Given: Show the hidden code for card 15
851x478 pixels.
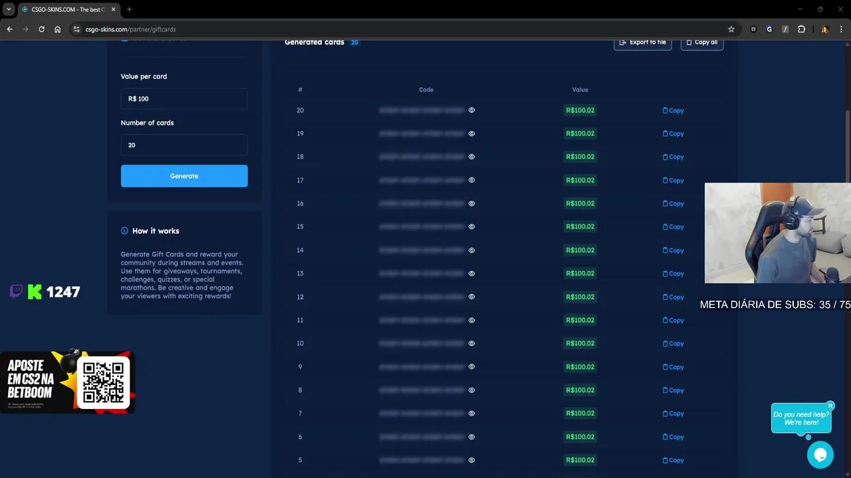Looking at the screenshot, I should (471, 227).
